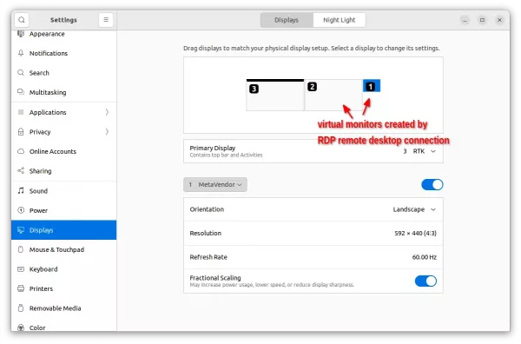Select display 3 in arrangement preview
Image resolution: width=521 pixels, height=344 pixels.
(x=275, y=95)
